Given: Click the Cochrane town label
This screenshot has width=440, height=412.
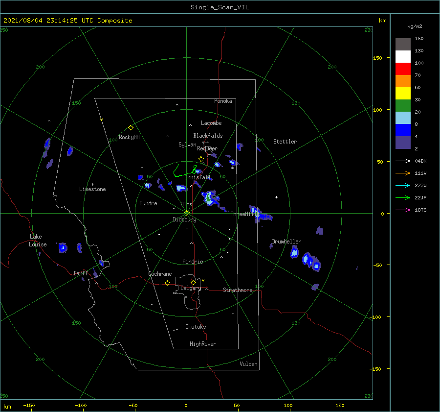Looking at the screenshot, I should 160,274.
